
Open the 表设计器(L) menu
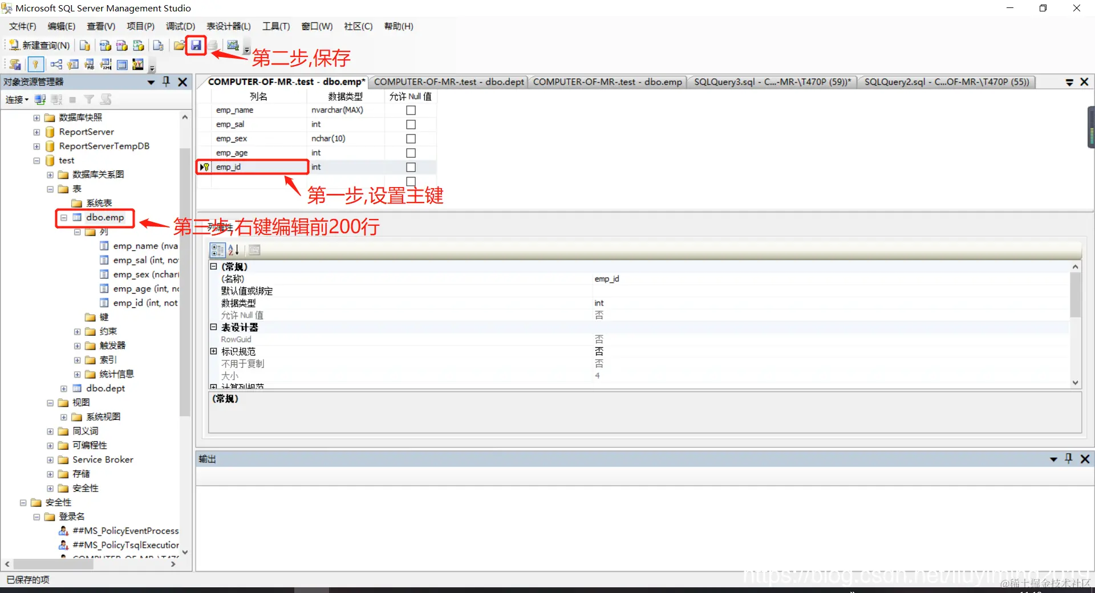point(228,26)
